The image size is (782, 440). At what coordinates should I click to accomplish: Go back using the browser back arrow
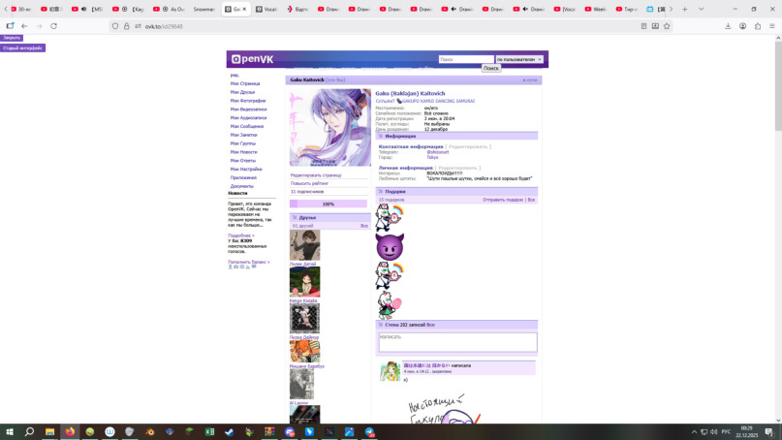point(24,26)
